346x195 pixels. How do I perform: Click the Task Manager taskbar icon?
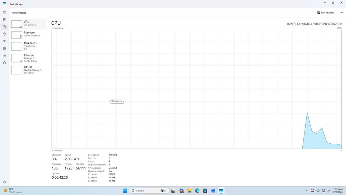[x=221, y=190]
